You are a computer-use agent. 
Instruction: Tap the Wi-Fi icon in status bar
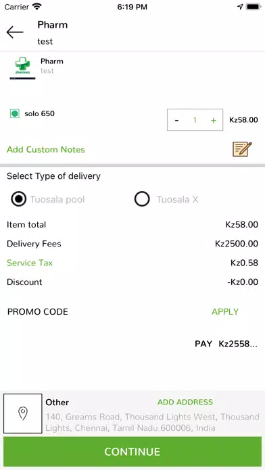pyautogui.click(x=37, y=7)
